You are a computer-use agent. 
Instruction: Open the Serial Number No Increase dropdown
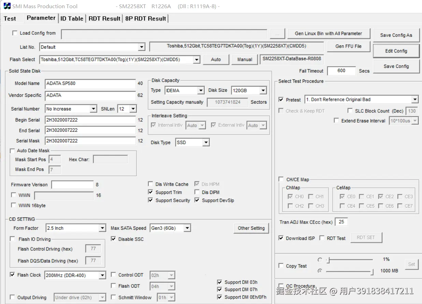click(71, 109)
